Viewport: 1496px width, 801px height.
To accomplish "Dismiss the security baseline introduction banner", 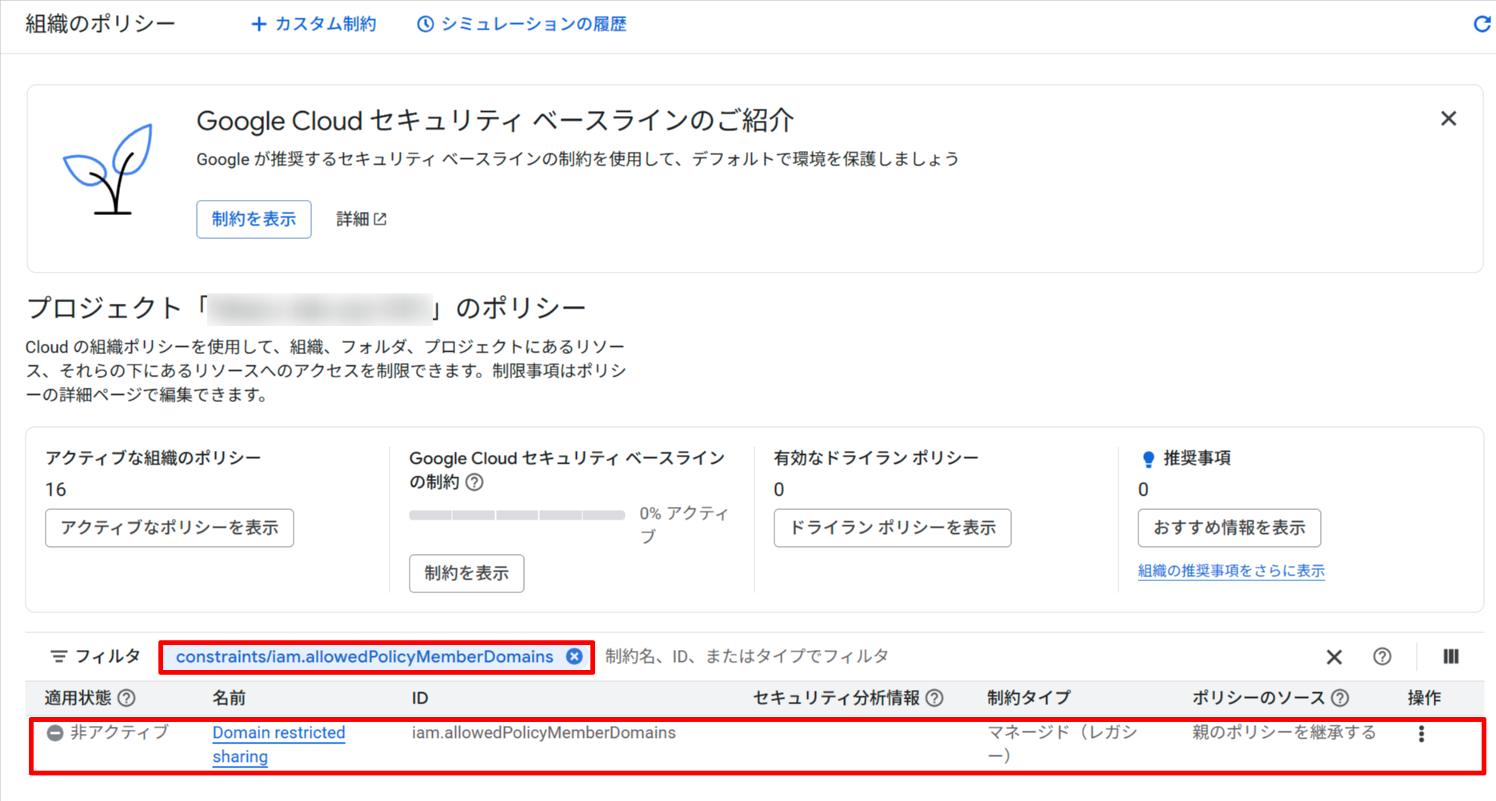I will pos(1448,118).
